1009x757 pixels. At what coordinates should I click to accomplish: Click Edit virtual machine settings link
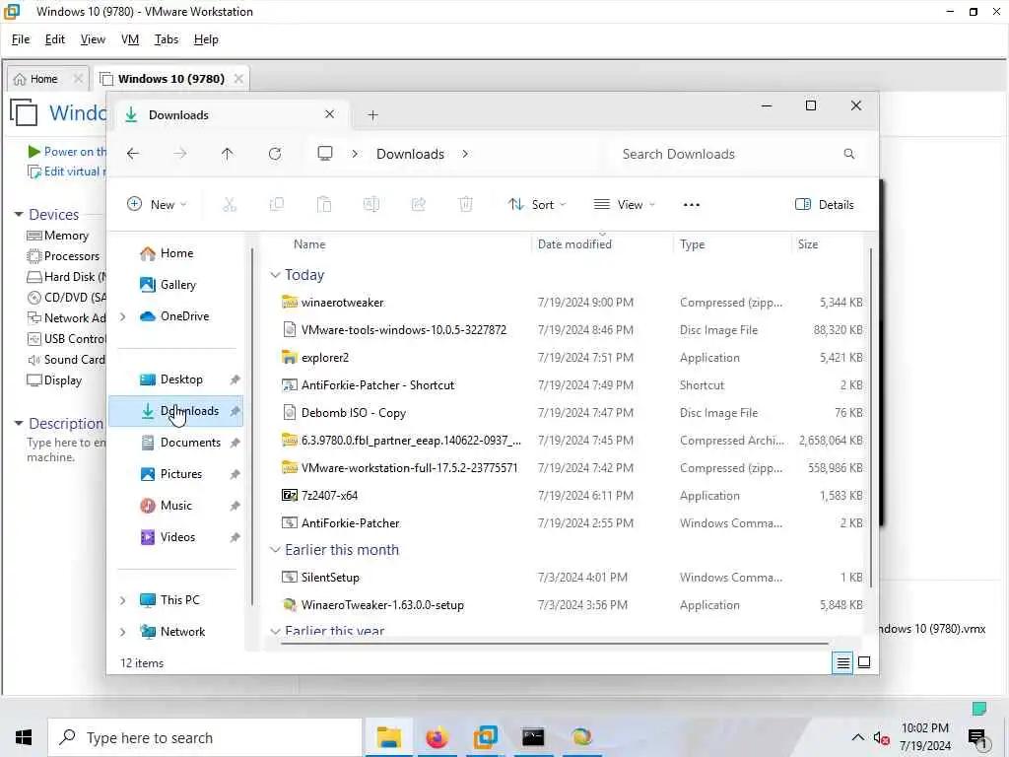tap(66, 172)
